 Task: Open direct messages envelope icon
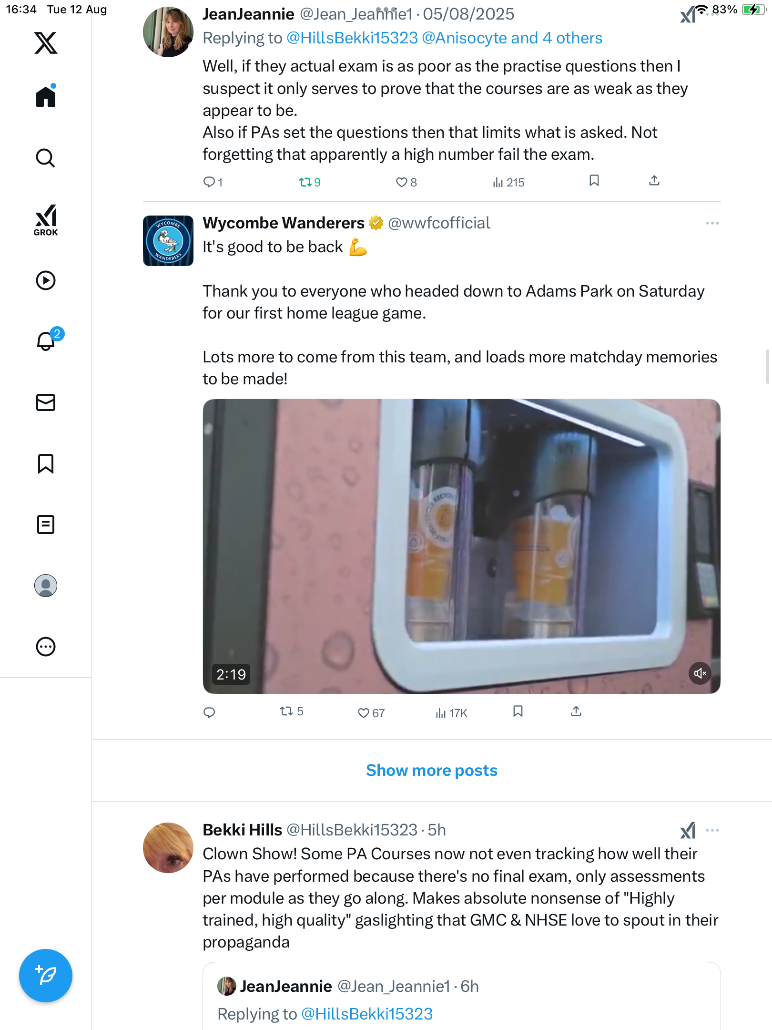point(46,402)
